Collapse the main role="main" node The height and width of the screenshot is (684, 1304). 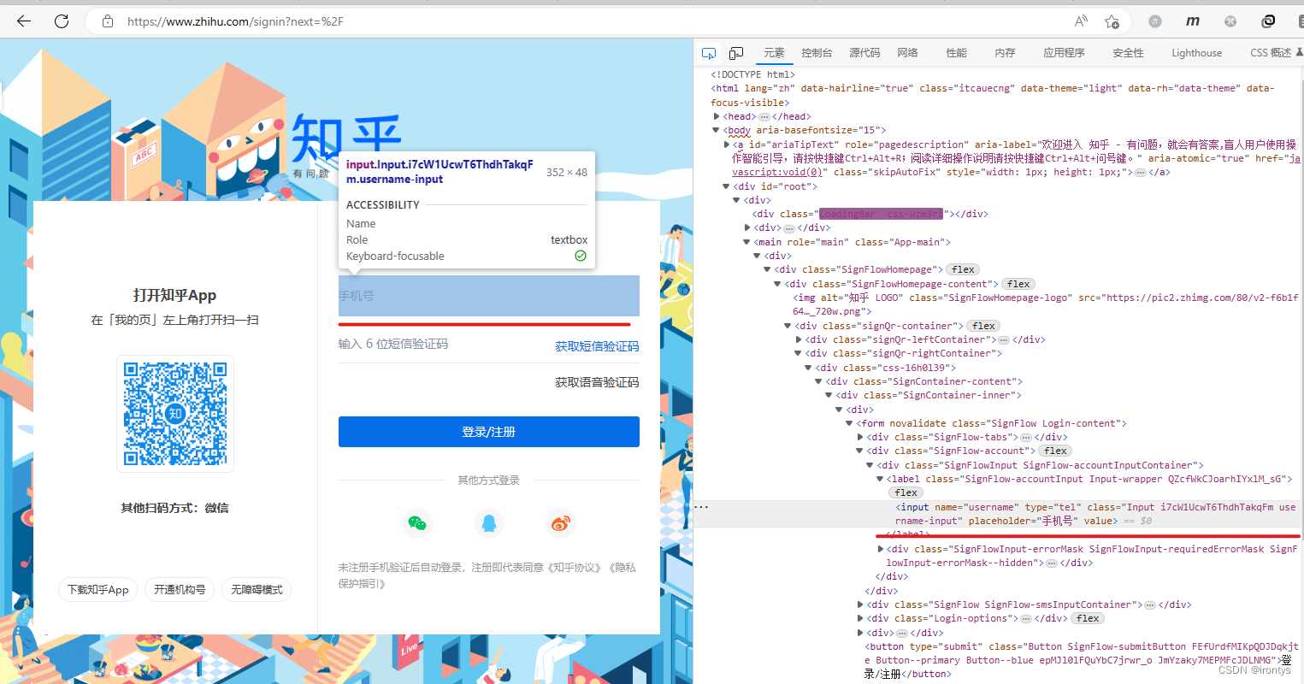(x=746, y=242)
